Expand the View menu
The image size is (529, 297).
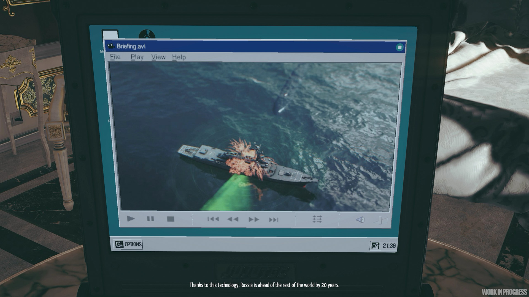158,57
